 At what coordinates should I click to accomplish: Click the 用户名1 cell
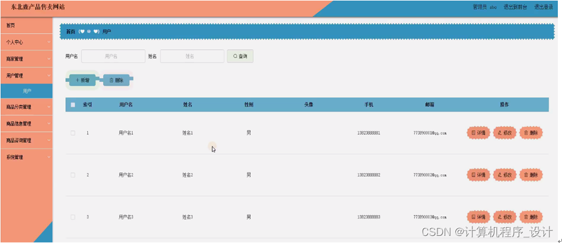point(126,133)
